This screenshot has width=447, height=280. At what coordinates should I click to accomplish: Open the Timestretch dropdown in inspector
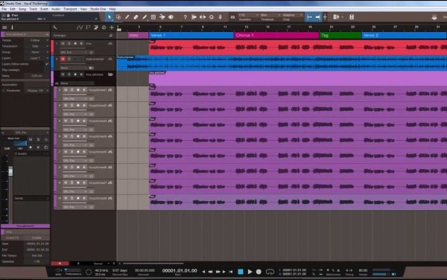point(37,46)
